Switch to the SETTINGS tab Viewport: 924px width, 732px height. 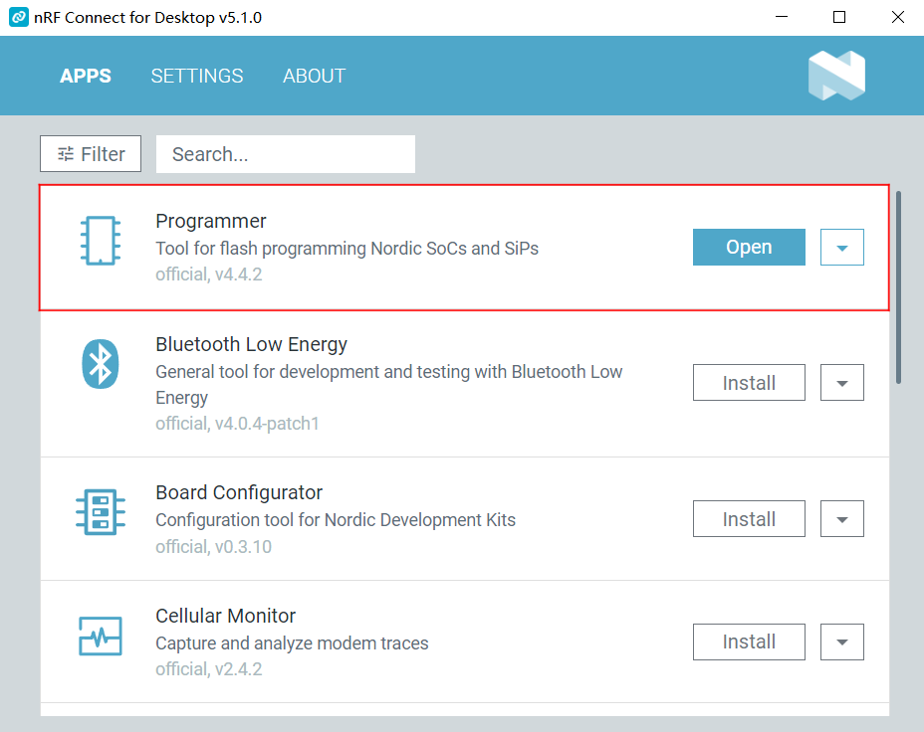pos(197,76)
